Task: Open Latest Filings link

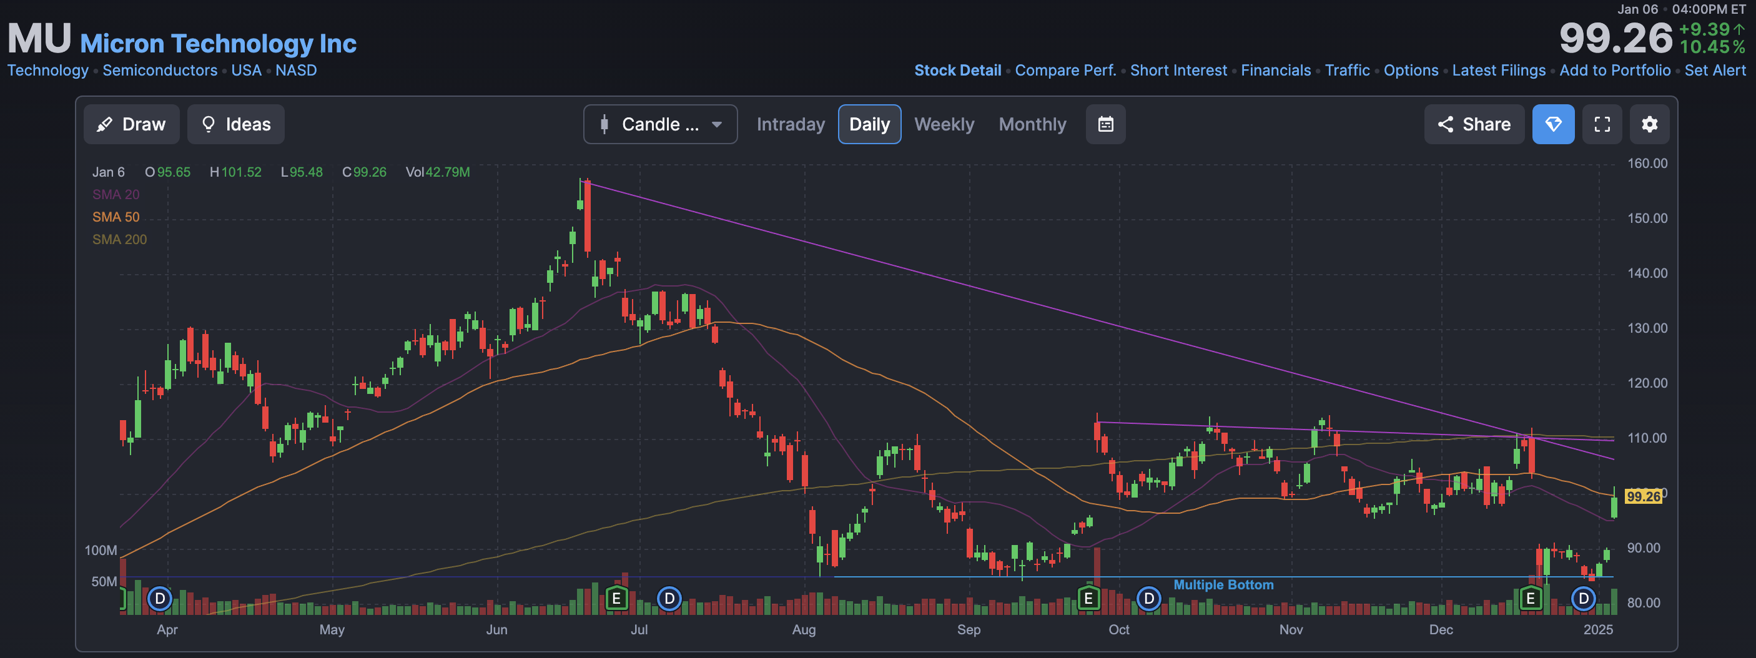Action: pyautogui.click(x=1498, y=70)
